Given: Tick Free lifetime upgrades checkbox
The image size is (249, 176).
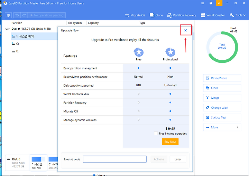Looking at the screenshot, I should [x=156, y=134].
